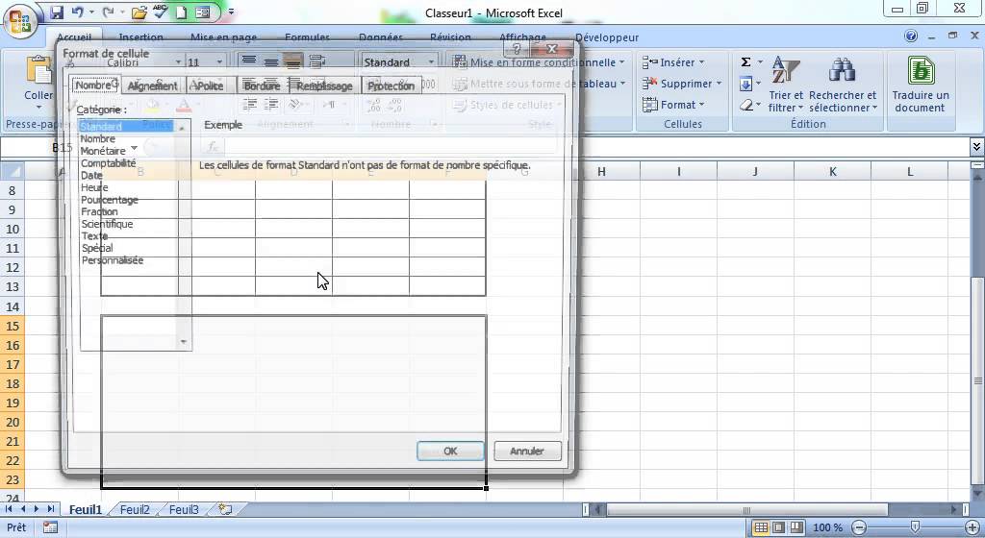Viewport: 985px width, 538px height.
Task: Select the Date category
Action: (91, 175)
